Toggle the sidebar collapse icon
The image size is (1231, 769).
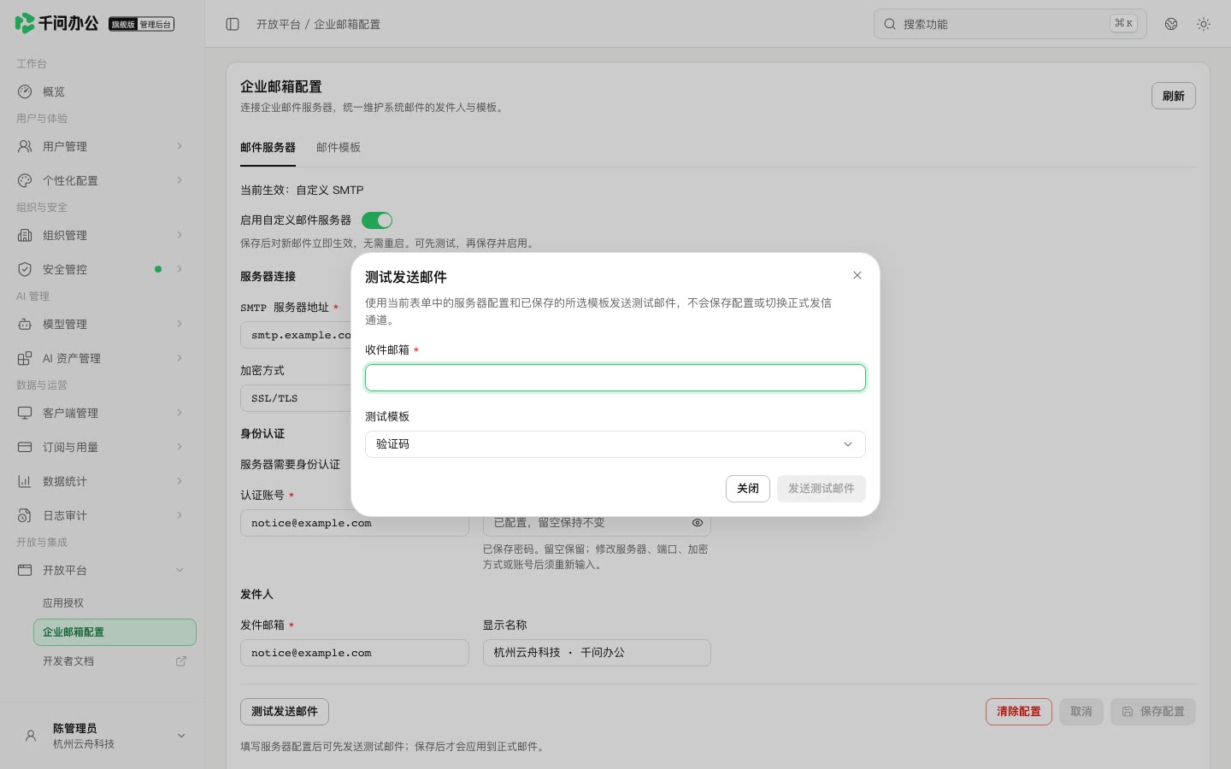(x=233, y=24)
